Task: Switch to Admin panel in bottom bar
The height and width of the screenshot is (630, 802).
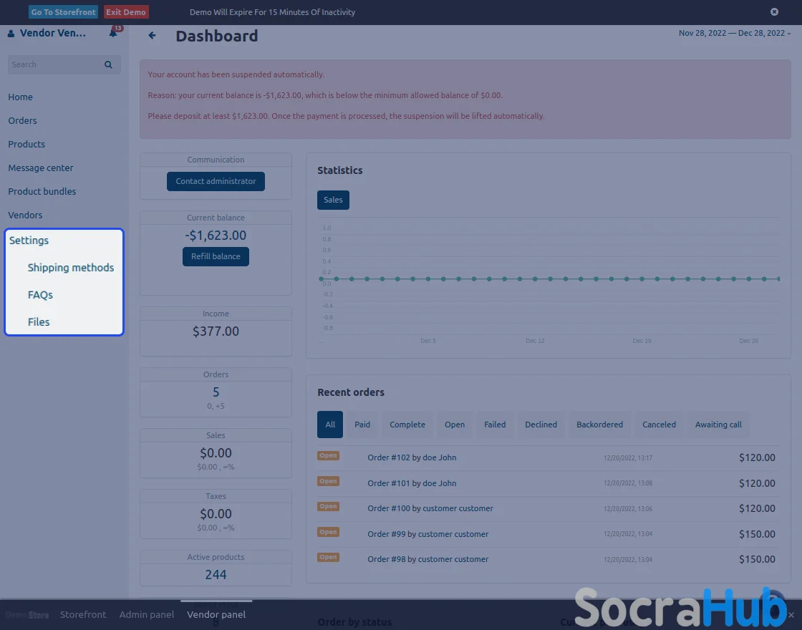Action: tap(146, 614)
